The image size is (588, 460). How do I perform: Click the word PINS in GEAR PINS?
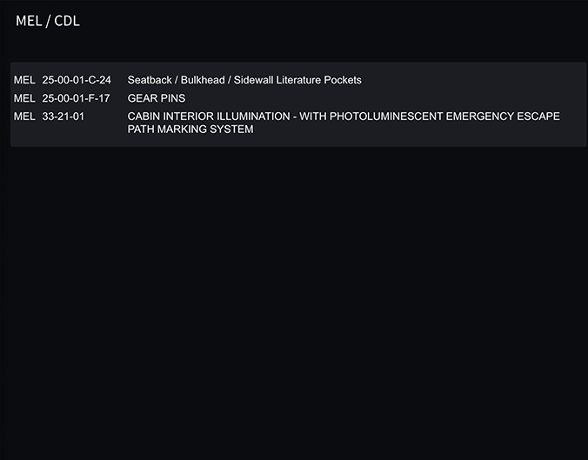pos(171,98)
